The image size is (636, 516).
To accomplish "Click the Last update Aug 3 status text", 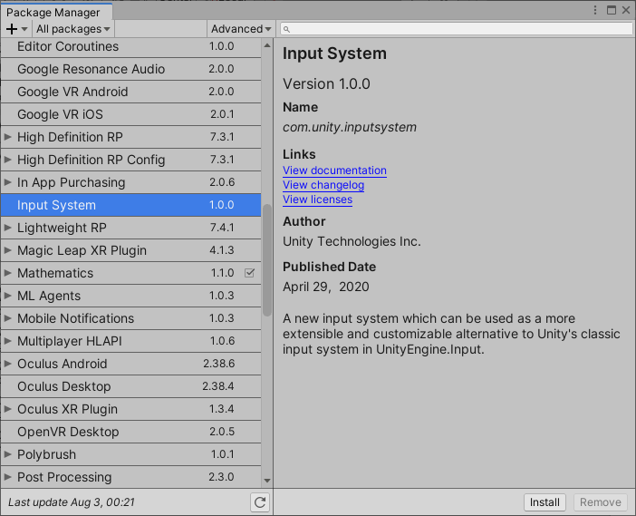I will [72, 502].
